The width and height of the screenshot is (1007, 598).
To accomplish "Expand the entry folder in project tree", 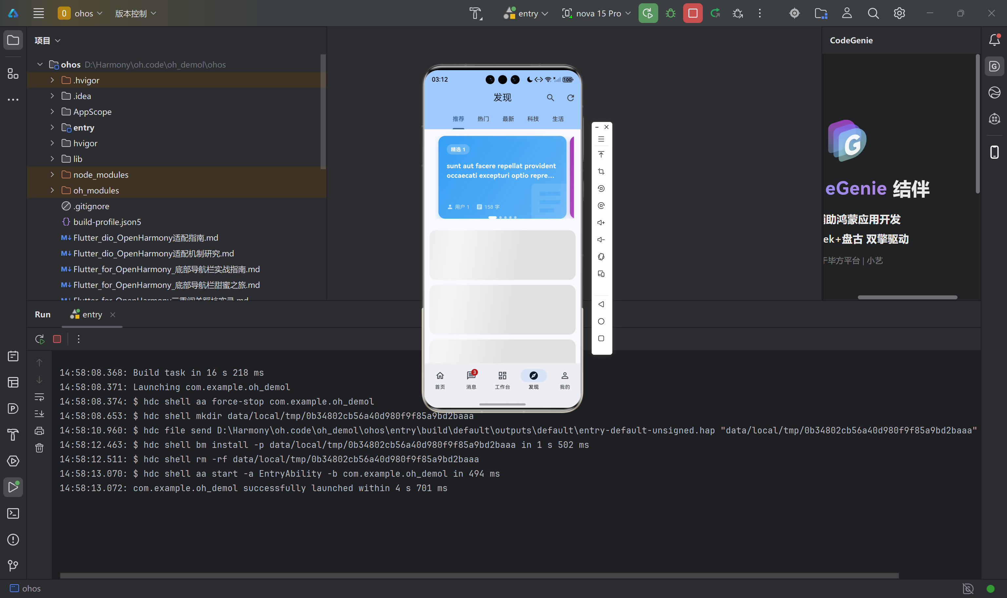I will pyautogui.click(x=52, y=127).
